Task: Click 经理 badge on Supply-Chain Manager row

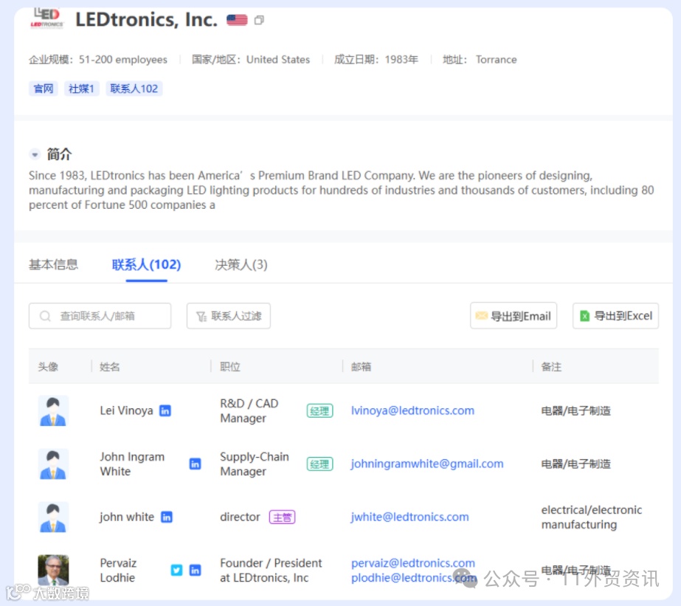Action: coord(319,464)
